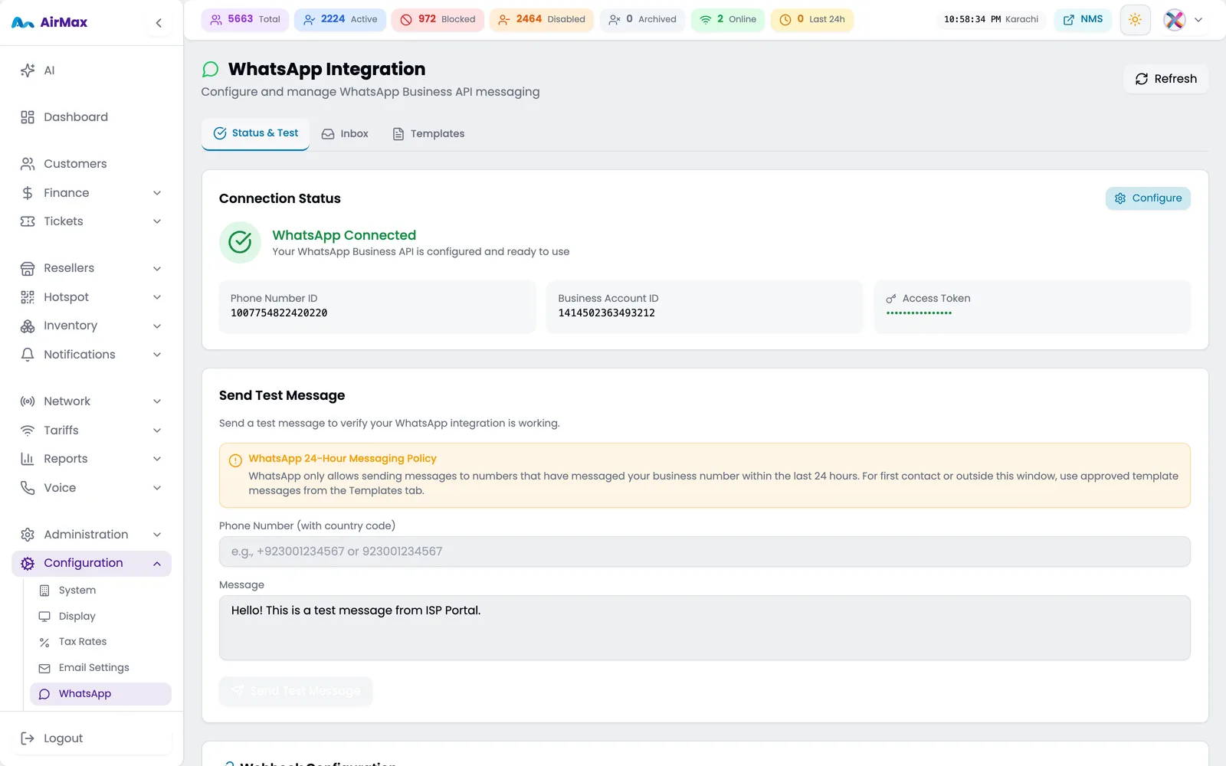Image resolution: width=1226 pixels, height=766 pixels.
Task: Open System configuration submenu item
Action: [x=100, y=591]
